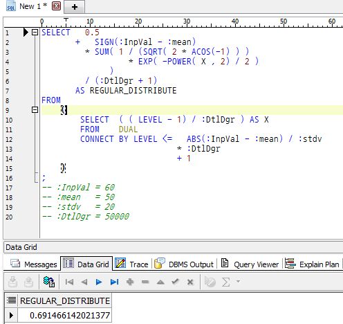343x324 pixels.
Task: Go to next record in data grid
Action: coord(99,282)
